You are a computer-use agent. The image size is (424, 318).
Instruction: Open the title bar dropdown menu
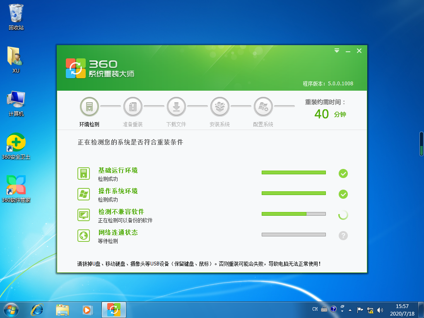337,51
